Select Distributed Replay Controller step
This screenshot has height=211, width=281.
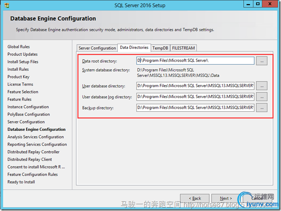tap(33, 152)
